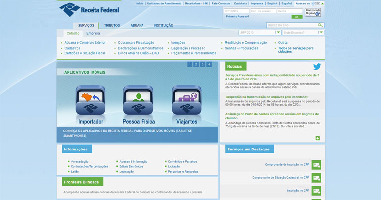Open the Onde Encontro? dropdown
The height and width of the screenshot is (200, 381).
coord(321,33)
